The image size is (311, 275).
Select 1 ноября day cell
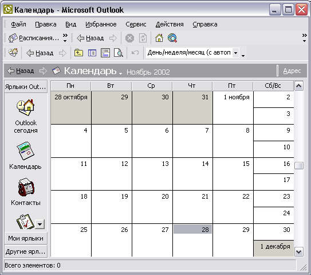point(233,108)
